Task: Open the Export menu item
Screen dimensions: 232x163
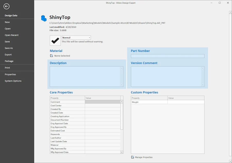Action: click(x=8, y=55)
